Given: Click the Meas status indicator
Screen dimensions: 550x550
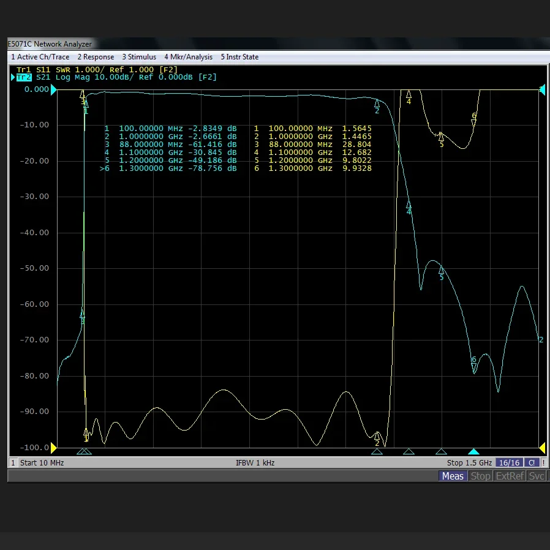Looking at the screenshot, I should click(453, 476).
